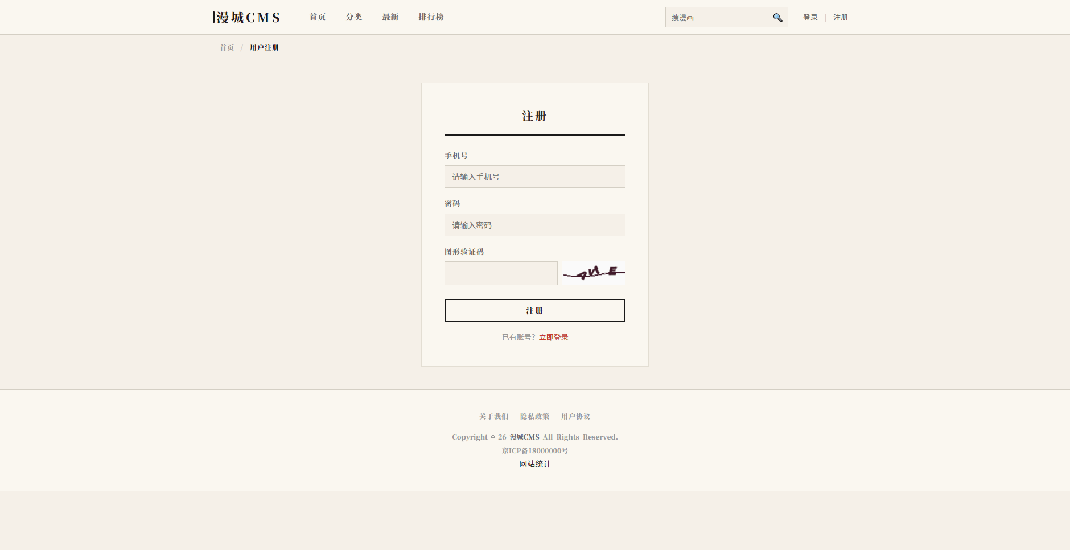This screenshot has height=550, width=1070.
Task: Click the 注册 form heading
Action: coord(534,116)
